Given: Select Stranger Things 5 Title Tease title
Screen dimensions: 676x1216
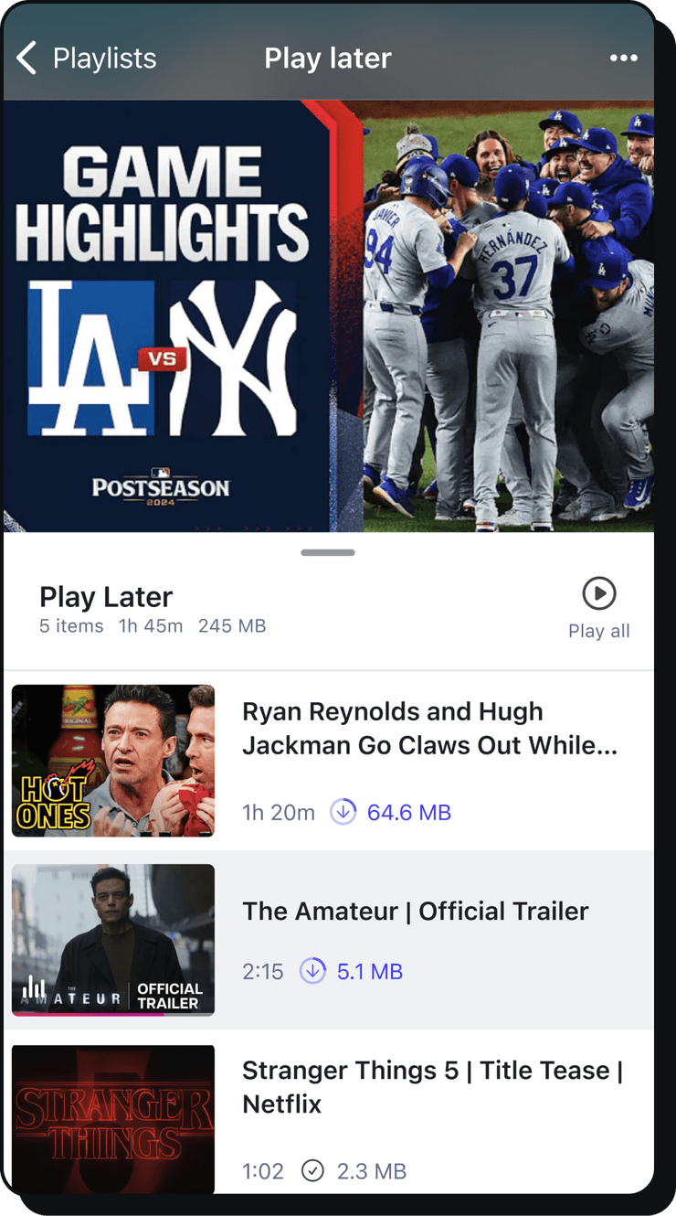Looking at the screenshot, I should click(x=433, y=1087).
